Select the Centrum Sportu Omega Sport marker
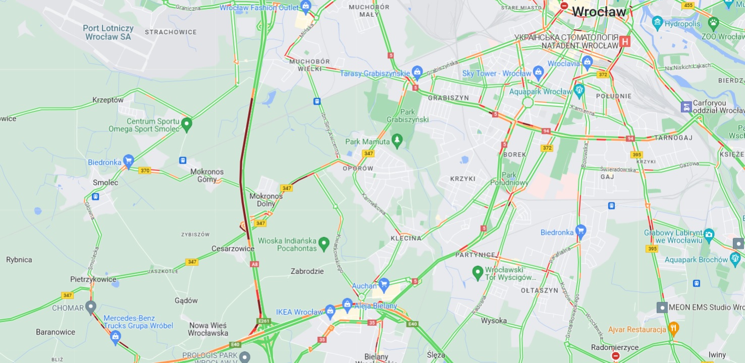 click(x=187, y=124)
